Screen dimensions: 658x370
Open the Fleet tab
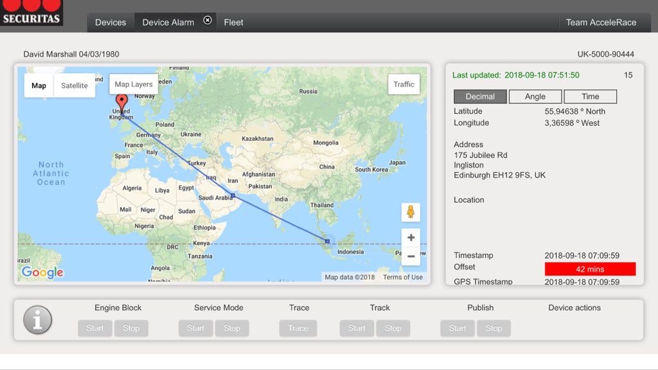[233, 22]
